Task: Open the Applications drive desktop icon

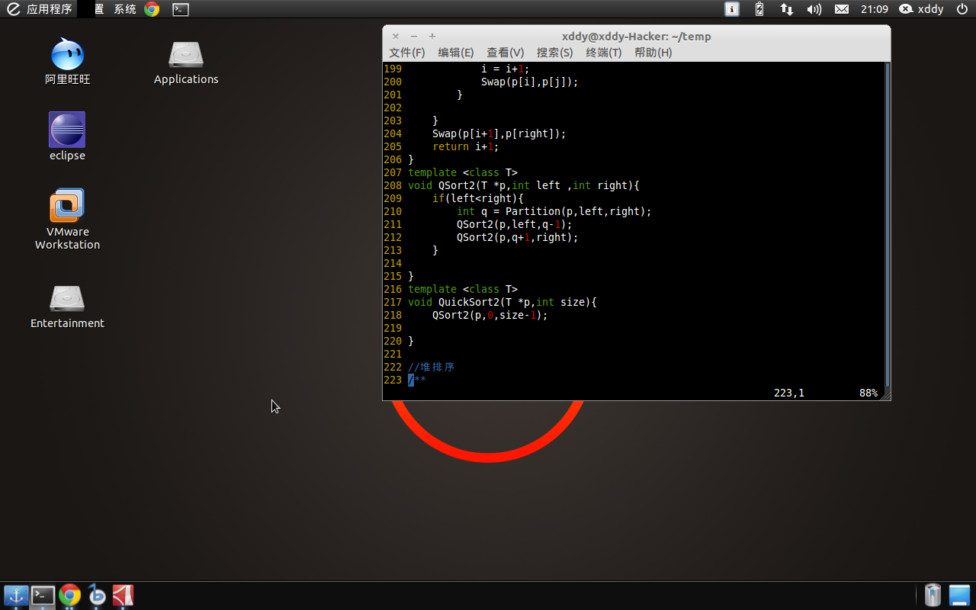Action: point(186,61)
